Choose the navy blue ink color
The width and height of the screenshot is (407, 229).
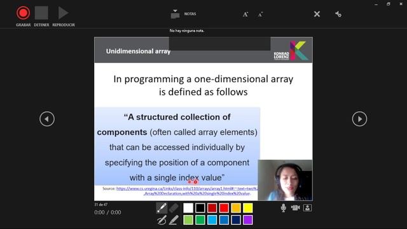pos(236,220)
